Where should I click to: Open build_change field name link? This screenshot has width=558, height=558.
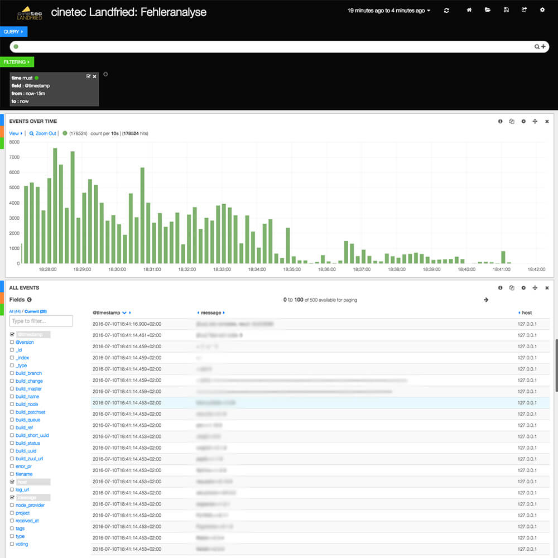point(29,381)
